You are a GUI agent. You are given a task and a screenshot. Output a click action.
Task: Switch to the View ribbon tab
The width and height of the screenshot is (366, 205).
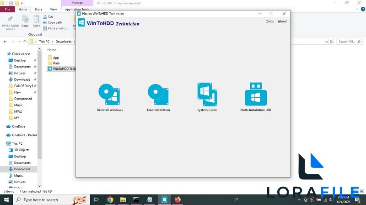click(53, 9)
